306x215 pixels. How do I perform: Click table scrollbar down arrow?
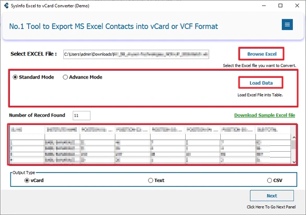click(x=294, y=162)
